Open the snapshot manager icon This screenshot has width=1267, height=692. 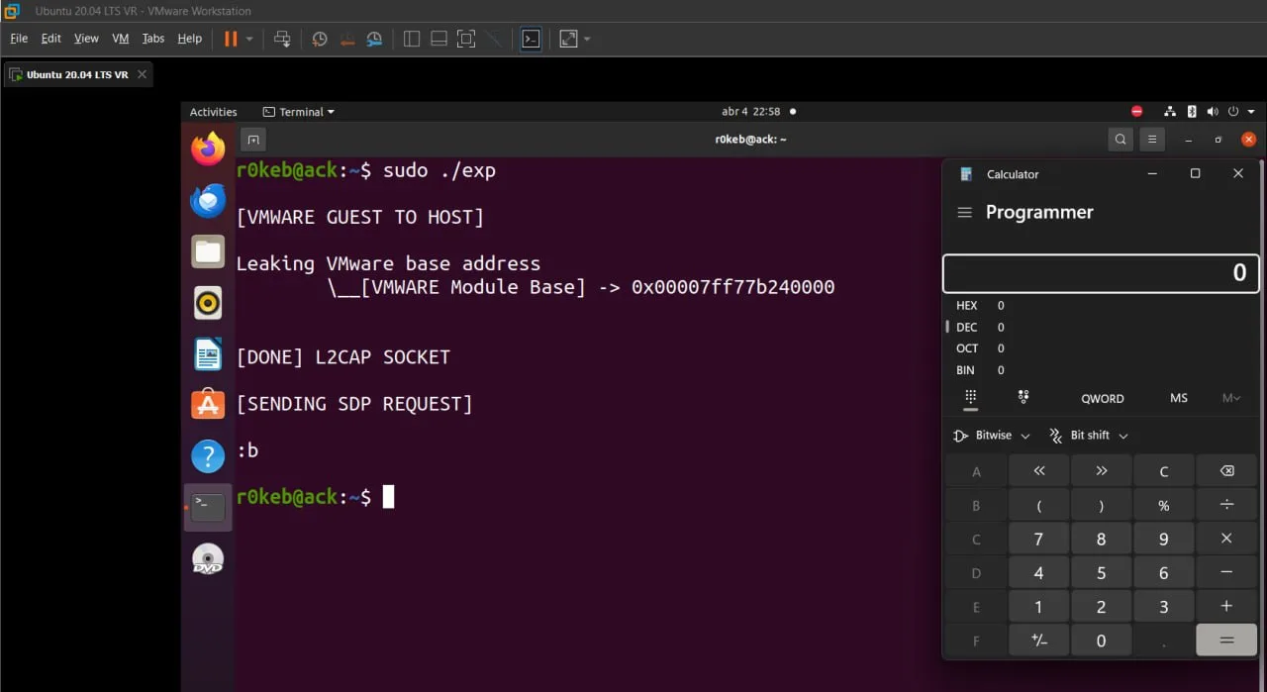(x=374, y=39)
